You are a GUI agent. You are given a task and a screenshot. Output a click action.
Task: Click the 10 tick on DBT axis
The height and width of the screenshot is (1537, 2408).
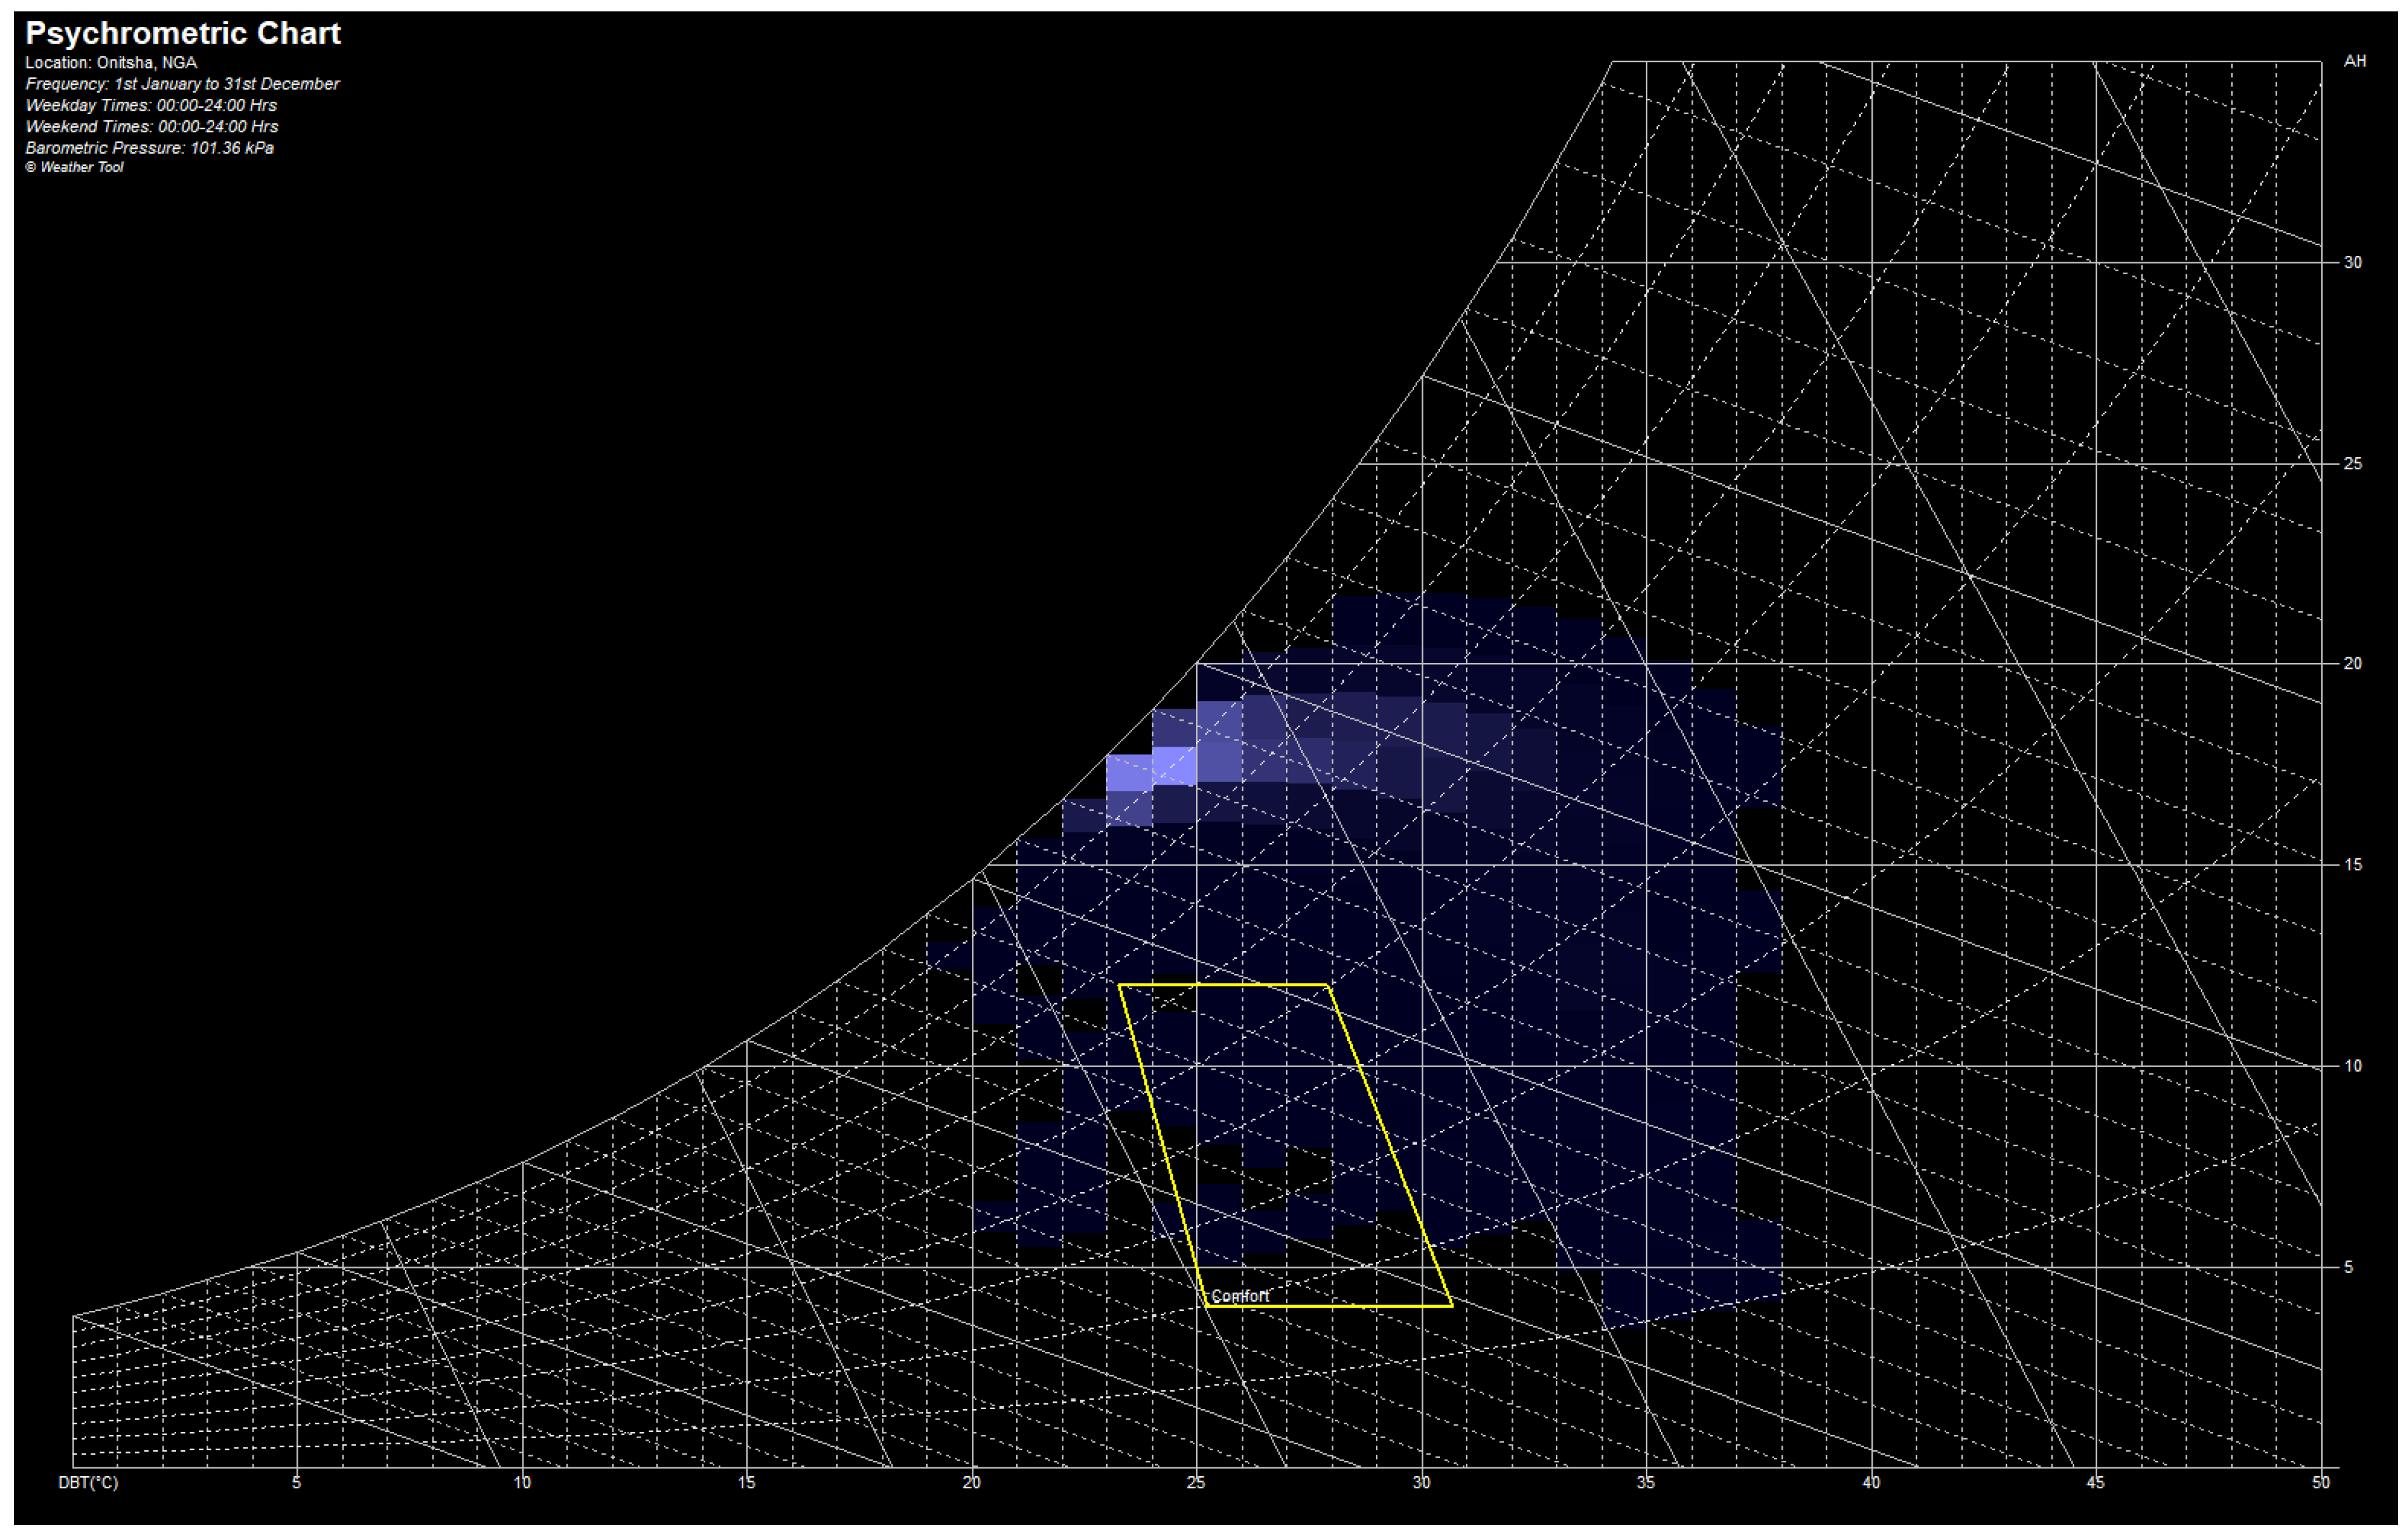tap(522, 1482)
